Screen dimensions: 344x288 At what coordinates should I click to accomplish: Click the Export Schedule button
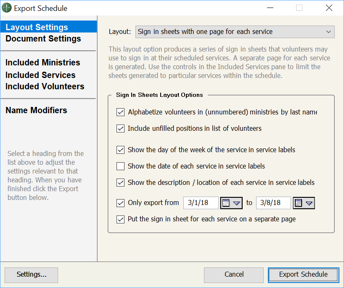tap(303, 275)
